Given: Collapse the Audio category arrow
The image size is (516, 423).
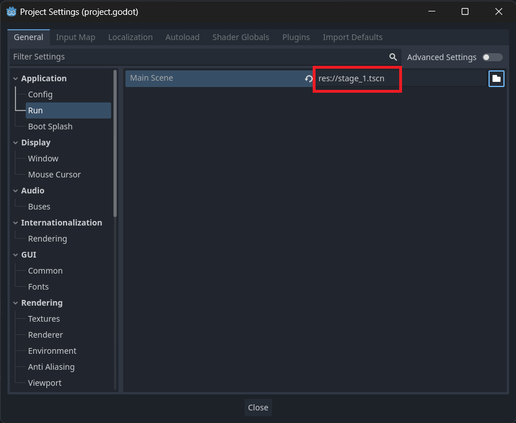Looking at the screenshot, I should click(x=15, y=191).
